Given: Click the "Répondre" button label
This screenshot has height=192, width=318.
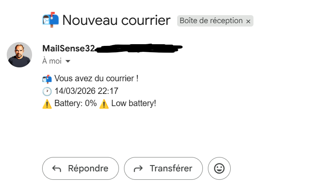Looking at the screenshot, I should (x=88, y=169).
